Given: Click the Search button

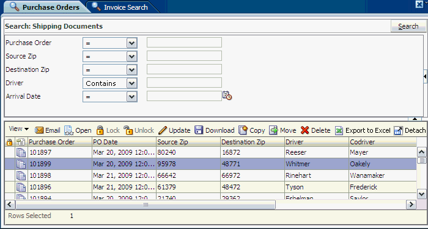Looking at the screenshot, I should tap(408, 26).
